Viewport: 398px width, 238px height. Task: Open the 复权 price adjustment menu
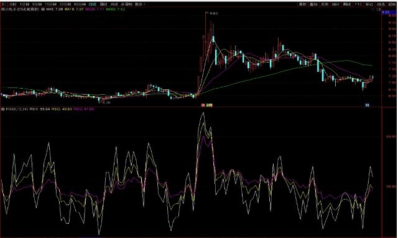[x=303, y=4]
